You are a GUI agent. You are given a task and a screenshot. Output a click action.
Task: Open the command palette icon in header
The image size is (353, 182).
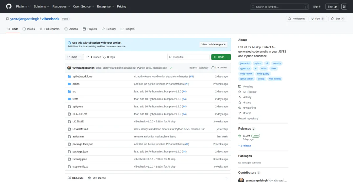(344, 7)
